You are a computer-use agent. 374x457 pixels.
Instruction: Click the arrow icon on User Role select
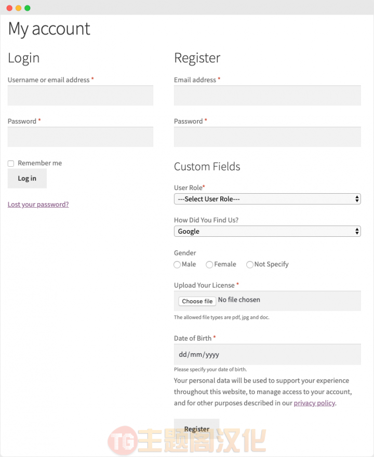pos(357,199)
